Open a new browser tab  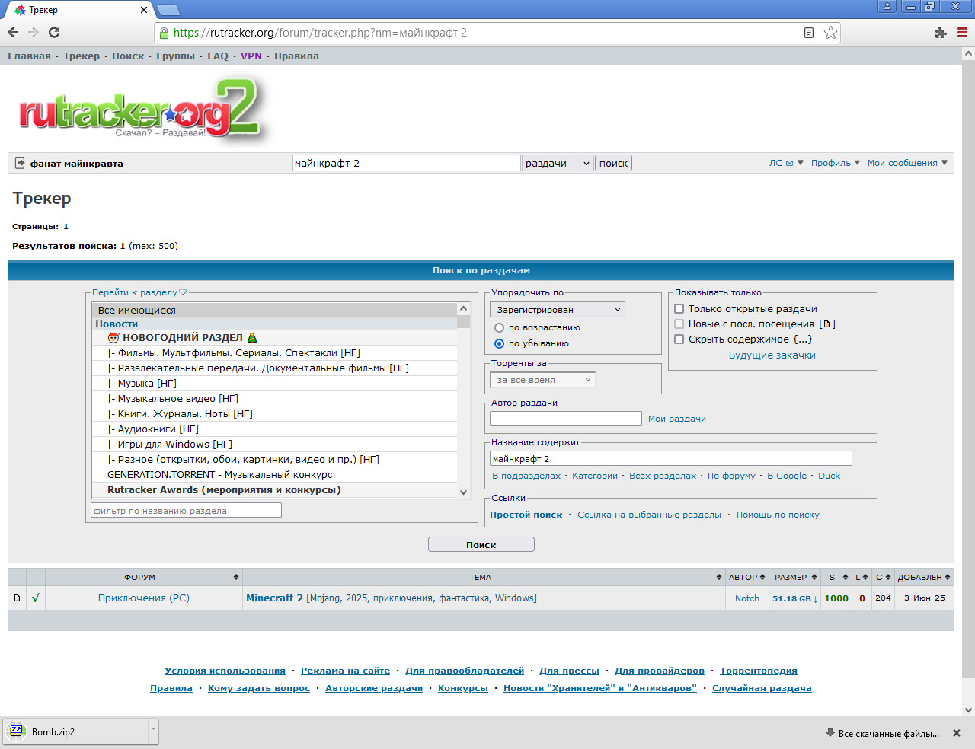point(168,10)
